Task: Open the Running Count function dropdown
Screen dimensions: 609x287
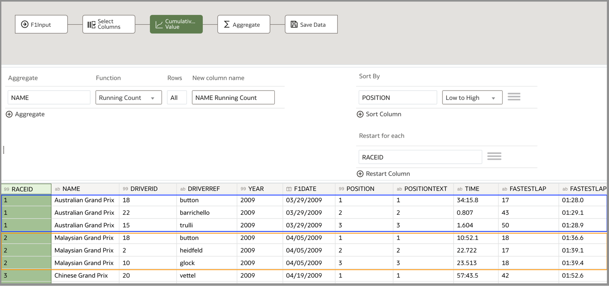Action: pyautogui.click(x=129, y=97)
